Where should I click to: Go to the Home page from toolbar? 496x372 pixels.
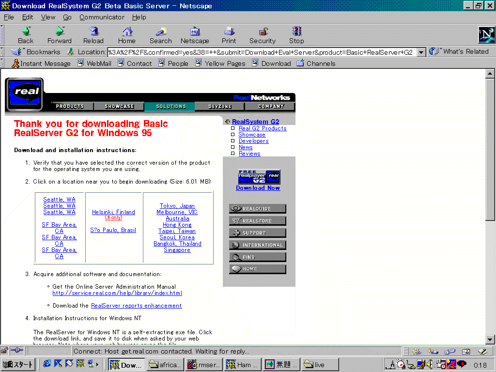click(127, 35)
